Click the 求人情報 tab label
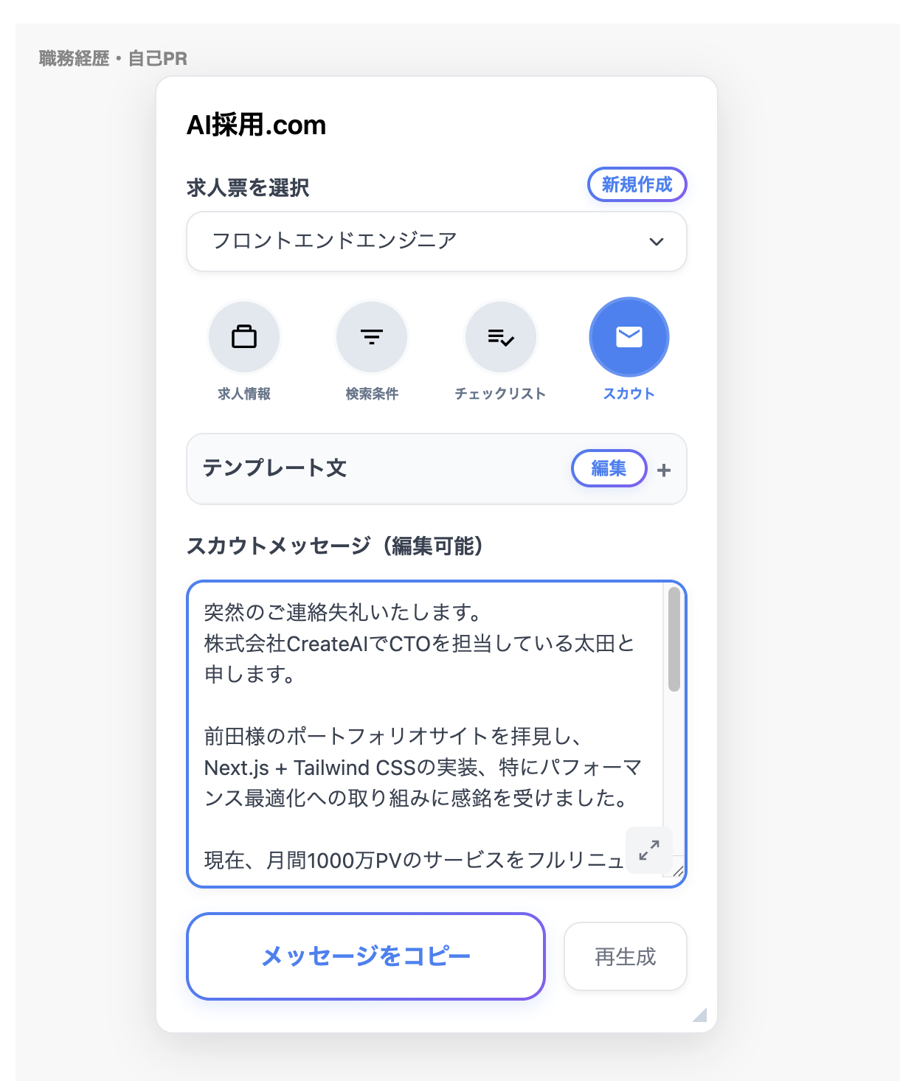Image resolution: width=900 pixels, height=1081 pixels. point(244,394)
